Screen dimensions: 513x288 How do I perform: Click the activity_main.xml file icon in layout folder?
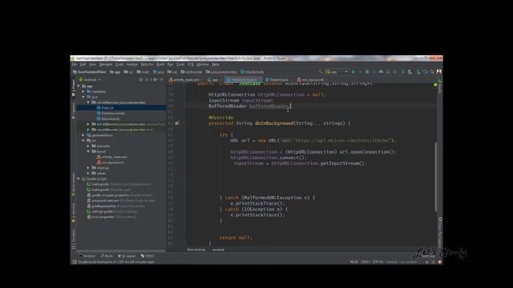[99, 157]
